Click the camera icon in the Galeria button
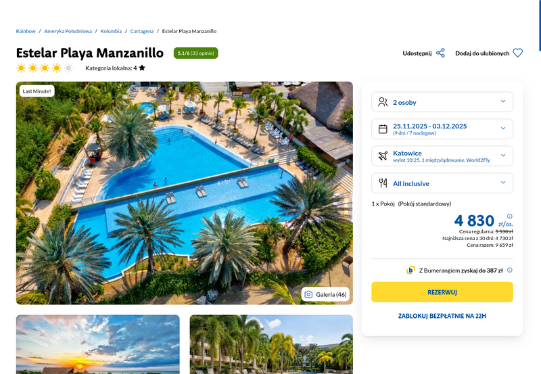This screenshot has width=541, height=374. click(308, 294)
